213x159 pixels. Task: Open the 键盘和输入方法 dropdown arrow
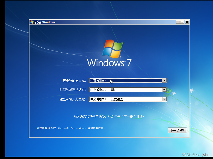[x=164, y=99]
